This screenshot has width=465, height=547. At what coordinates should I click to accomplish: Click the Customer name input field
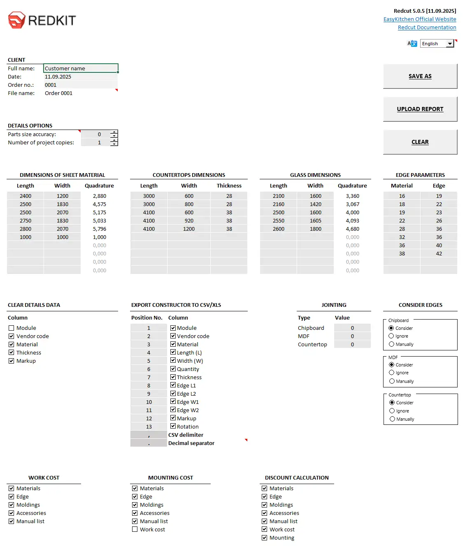[80, 68]
